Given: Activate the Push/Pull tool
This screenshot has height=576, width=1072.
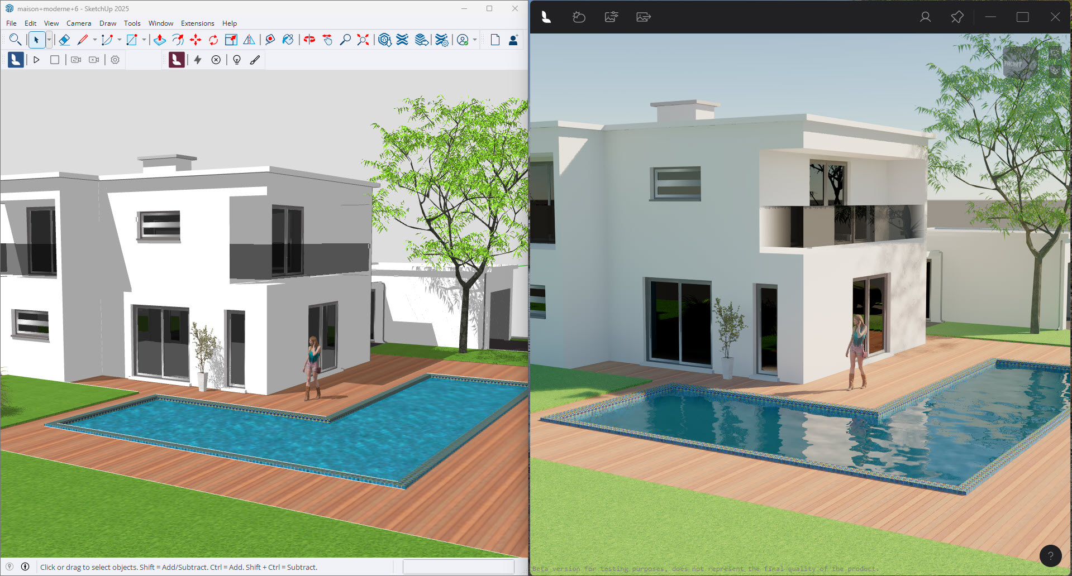Looking at the screenshot, I should coord(160,40).
